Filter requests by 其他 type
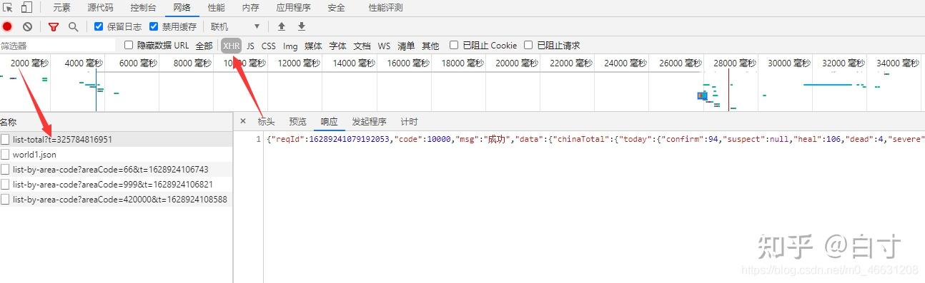 click(x=430, y=46)
